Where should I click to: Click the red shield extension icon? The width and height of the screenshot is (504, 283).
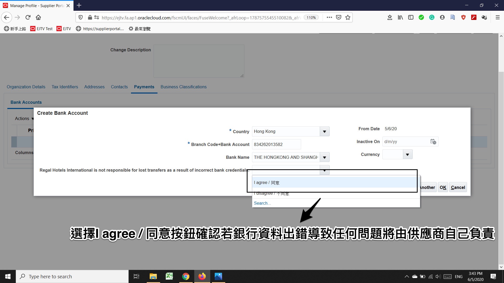463,18
